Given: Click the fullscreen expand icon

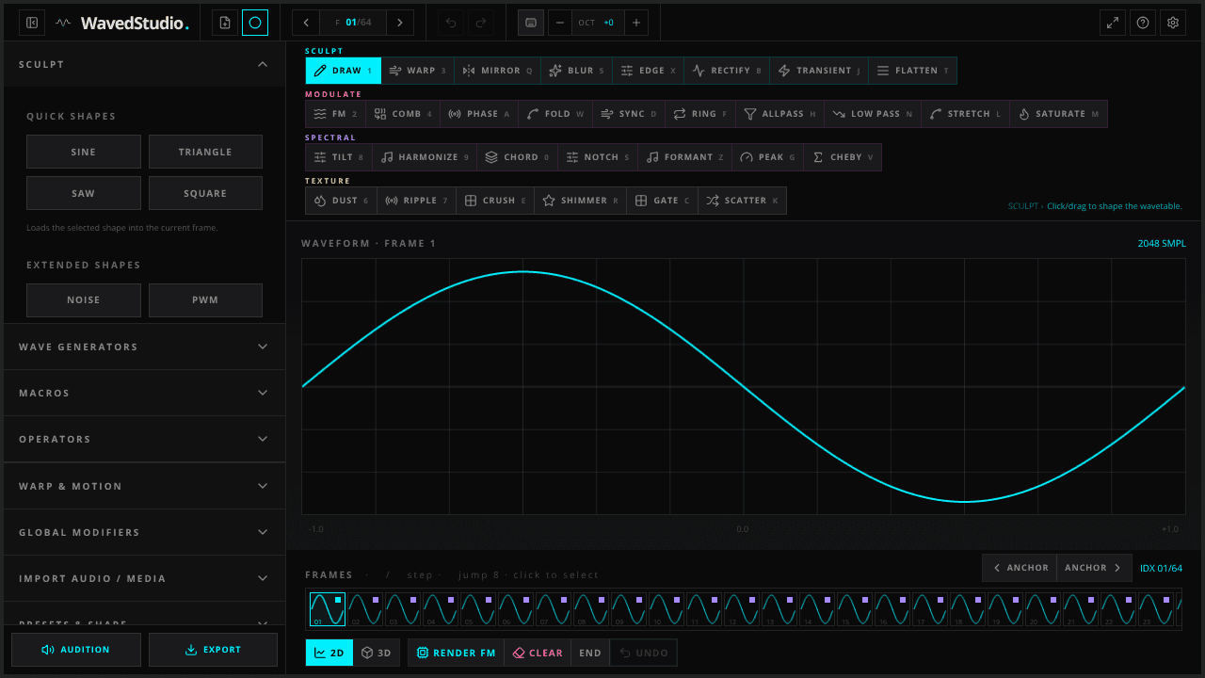Looking at the screenshot, I should 1113,23.
